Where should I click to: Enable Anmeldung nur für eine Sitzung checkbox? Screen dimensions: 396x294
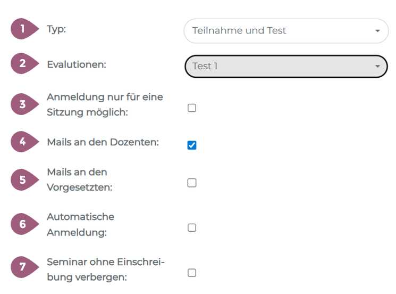[192, 108]
